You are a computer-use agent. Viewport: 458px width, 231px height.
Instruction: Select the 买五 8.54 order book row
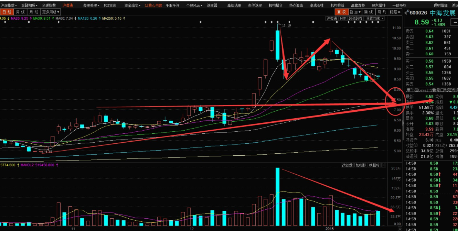pos(432,84)
